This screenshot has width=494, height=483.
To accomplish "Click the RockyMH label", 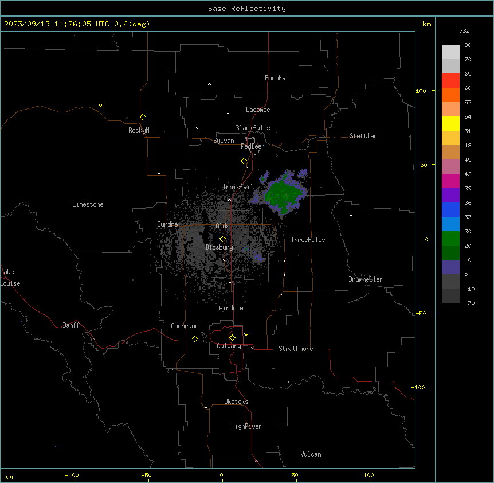I will [x=140, y=130].
